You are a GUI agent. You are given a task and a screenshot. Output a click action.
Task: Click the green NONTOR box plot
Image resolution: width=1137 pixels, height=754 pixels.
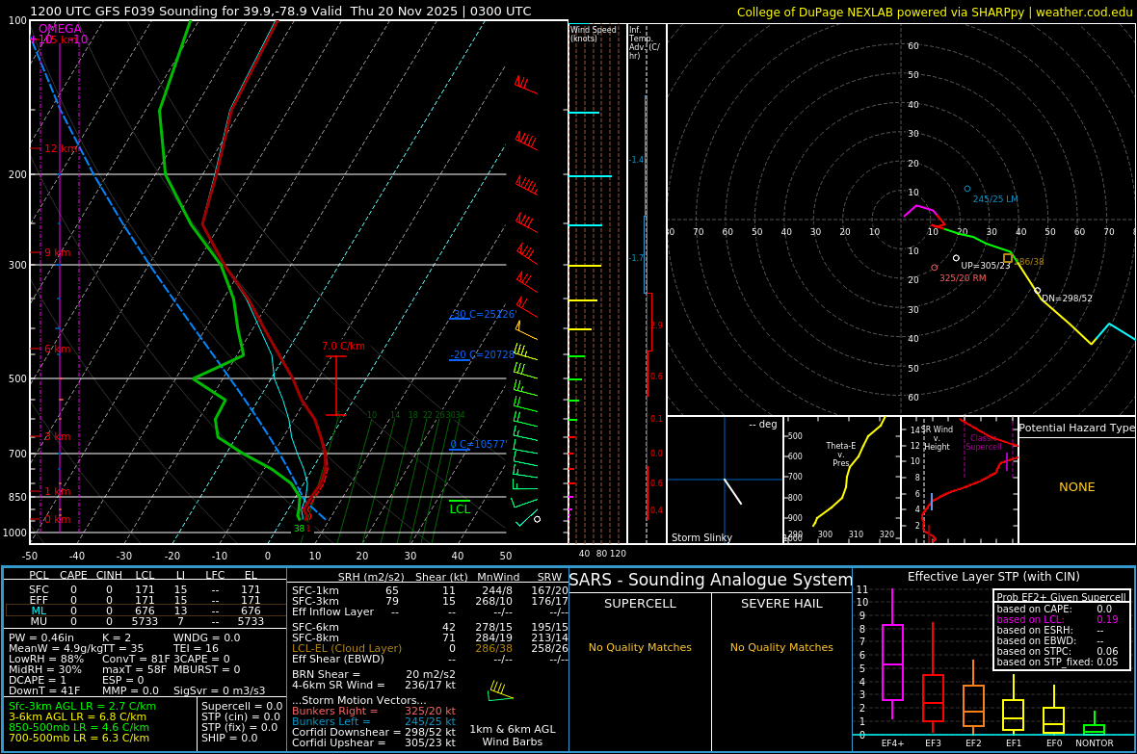pos(1095,725)
